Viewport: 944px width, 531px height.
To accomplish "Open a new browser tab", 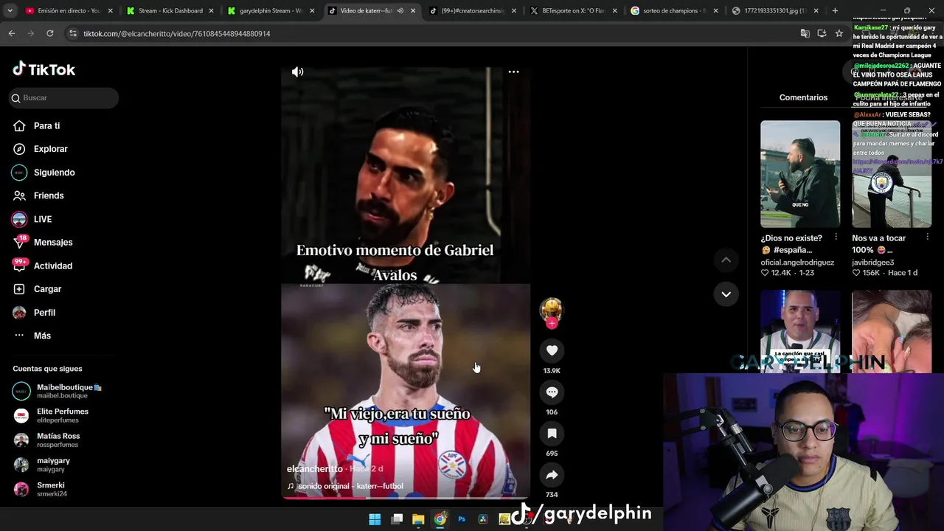I will [x=835, y=11].
